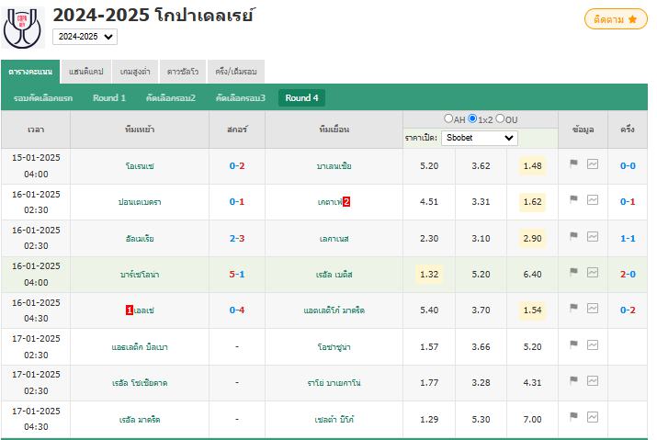Open the 0-2 score for Orense match

[237, 166]
